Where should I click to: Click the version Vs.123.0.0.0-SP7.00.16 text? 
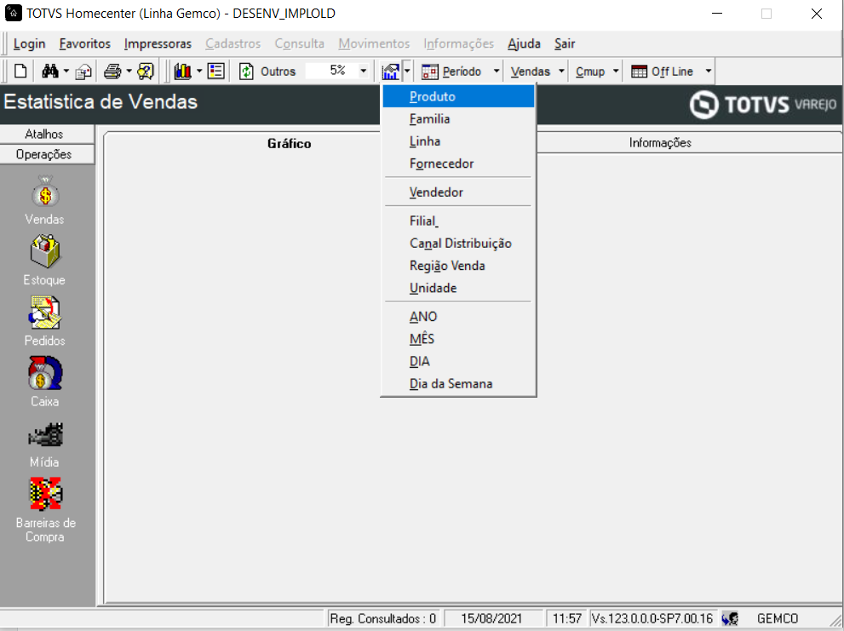652,618
